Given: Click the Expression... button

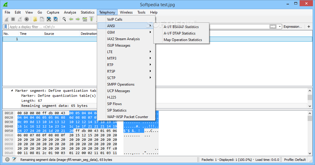Looking at the screenshot, I should 293,27.
